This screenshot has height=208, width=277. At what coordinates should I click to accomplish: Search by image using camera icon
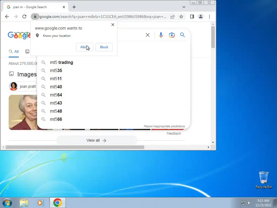[172, 35]
